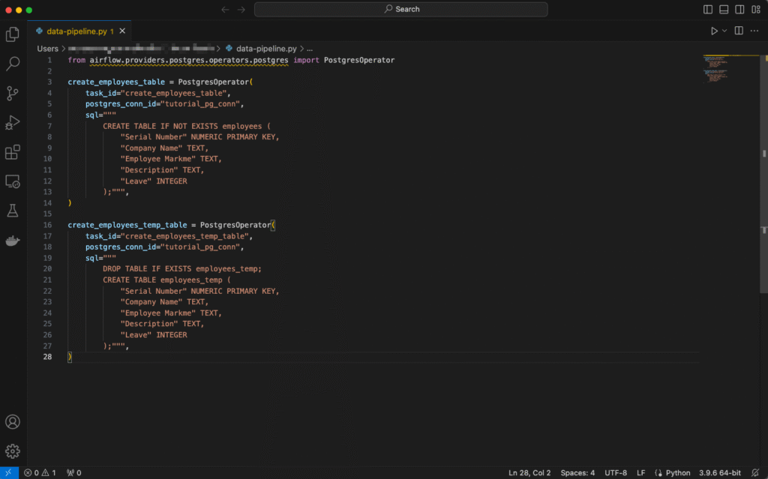768x479 pixels.
Task: Toggle notifications bell in status bar
Action: coord(755,473)
